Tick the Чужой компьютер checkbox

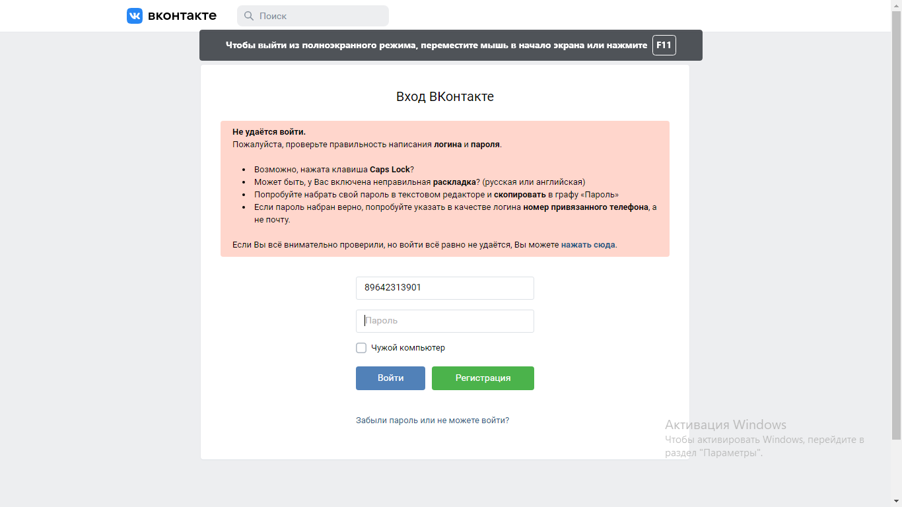coord(361,348)
